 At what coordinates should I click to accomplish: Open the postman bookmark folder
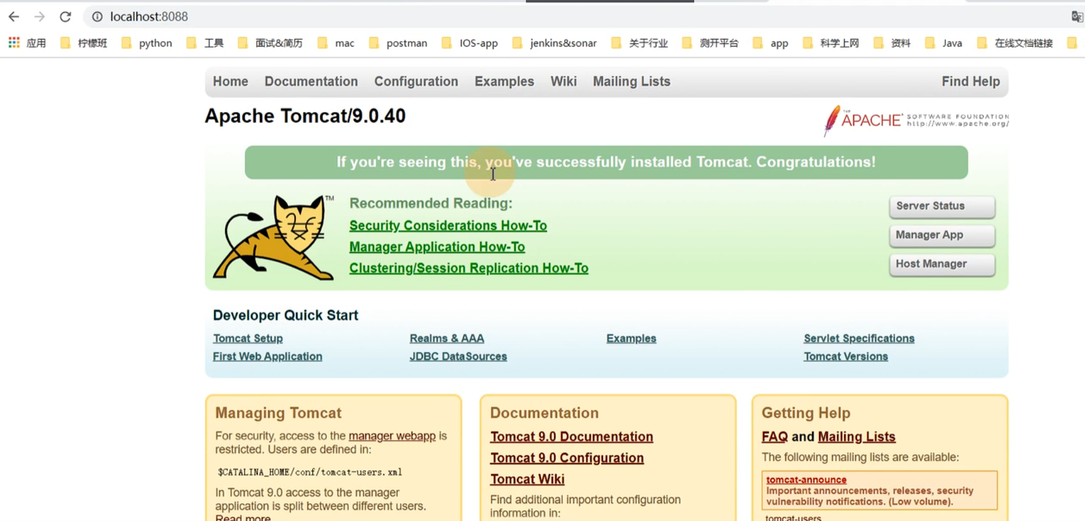398,43
